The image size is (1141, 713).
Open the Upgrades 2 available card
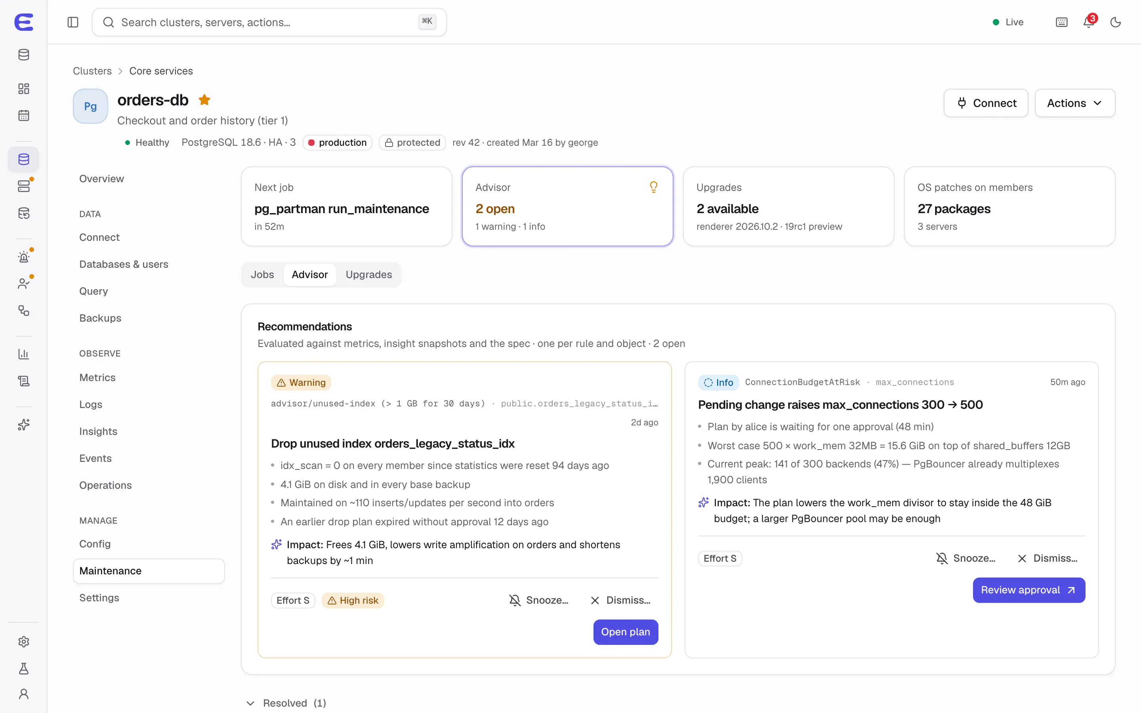click(788, 206)
